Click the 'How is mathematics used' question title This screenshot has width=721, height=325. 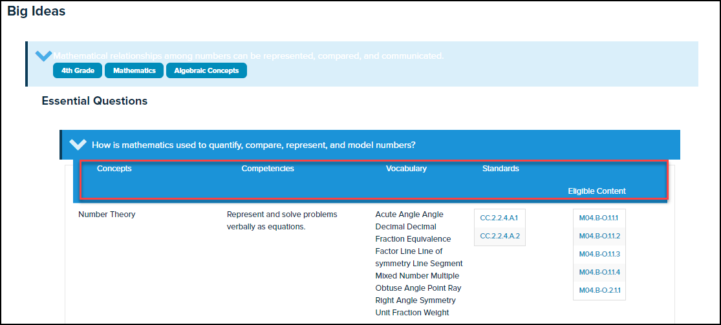253,145
